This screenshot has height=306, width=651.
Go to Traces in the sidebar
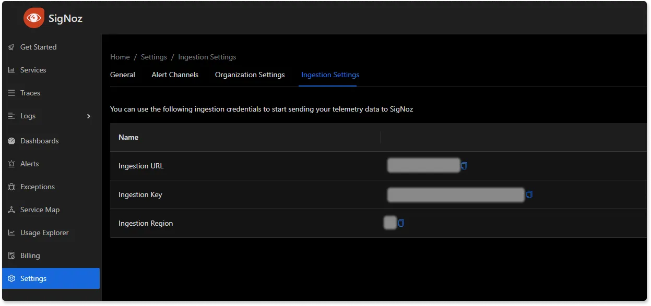(51, 93)
